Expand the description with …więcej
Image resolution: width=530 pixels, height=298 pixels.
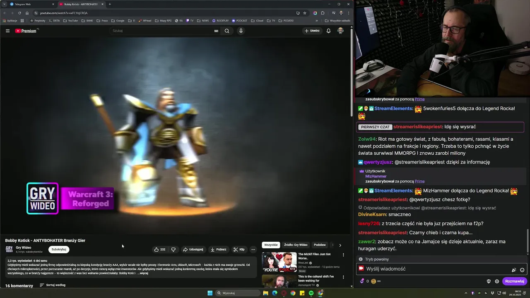coord(143,273)
